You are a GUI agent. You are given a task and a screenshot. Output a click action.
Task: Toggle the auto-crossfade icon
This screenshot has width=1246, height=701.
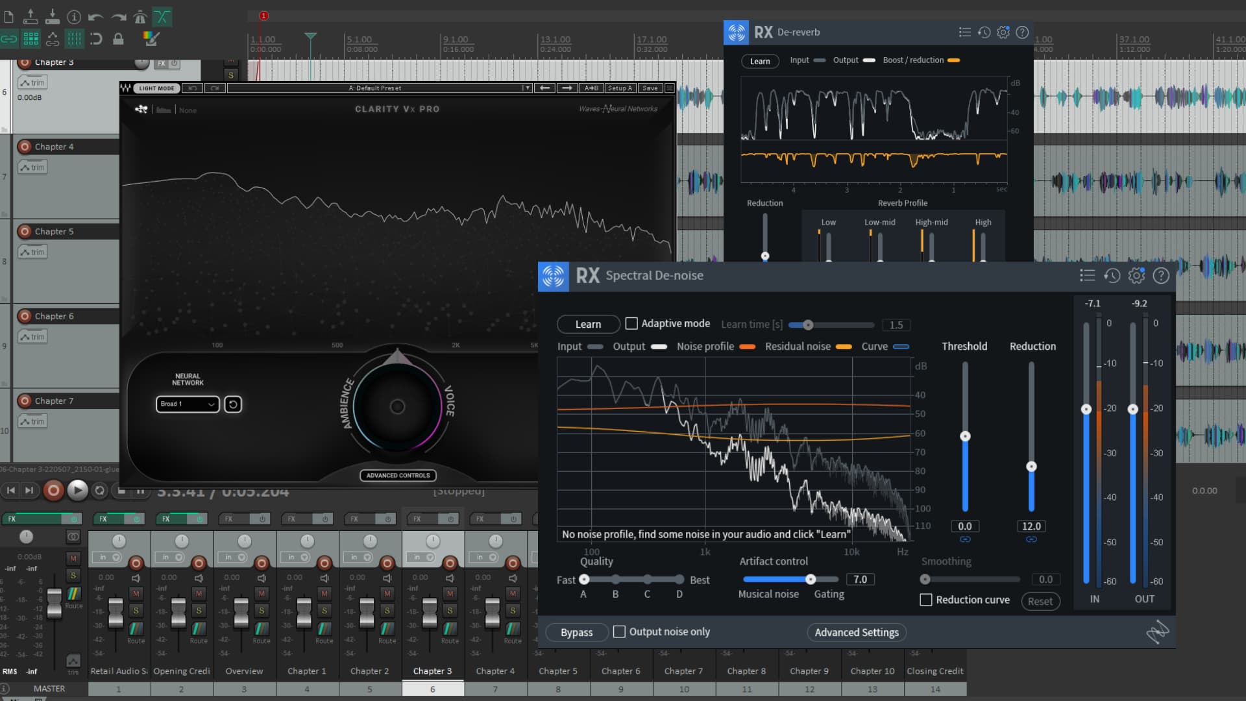coord(162,17)
